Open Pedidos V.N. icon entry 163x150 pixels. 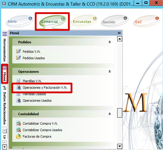[19, 51]
